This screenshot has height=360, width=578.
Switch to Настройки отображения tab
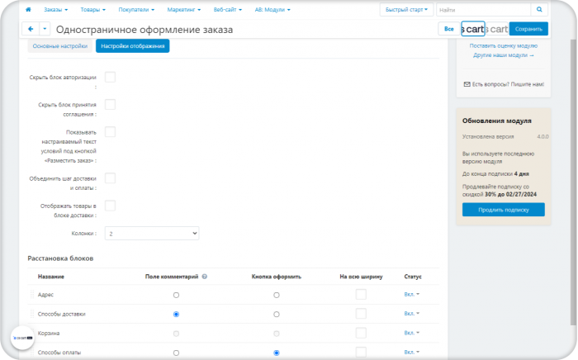pyautogui.click(x=133, y=46)
